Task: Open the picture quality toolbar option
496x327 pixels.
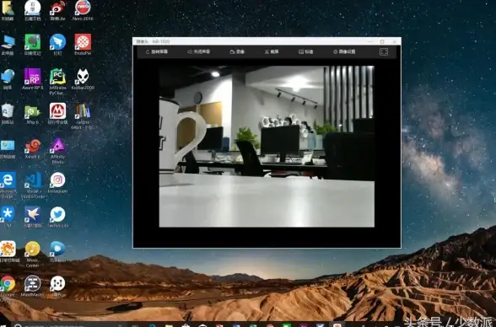Action: pos(306,51)
